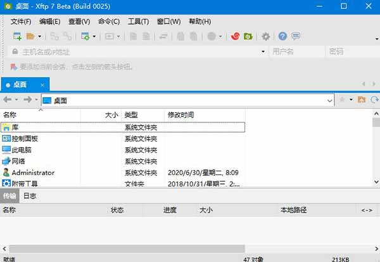Click the chat feedback bubble icon
The image size is (380, 262).
[296, 37]
